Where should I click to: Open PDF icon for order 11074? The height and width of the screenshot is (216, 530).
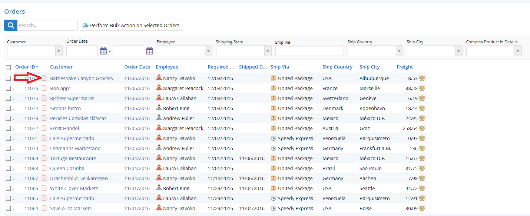pos(44,108)
